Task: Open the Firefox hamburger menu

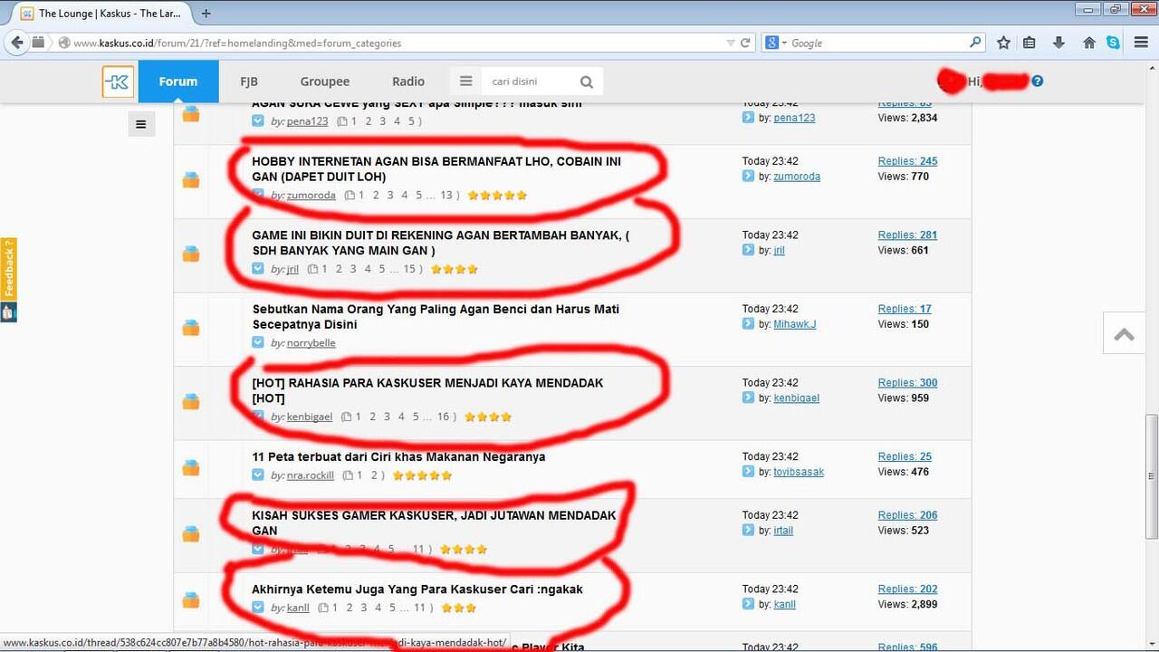Action: point(1141,43)
